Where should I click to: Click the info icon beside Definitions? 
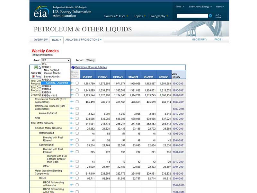pyautogui.click(x=73, y=67)
